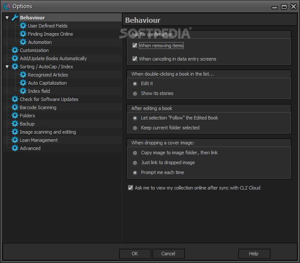Select Let selection Follow the Edited Book
This screenshot has height=263, width=300.
[x=135, y=118]
